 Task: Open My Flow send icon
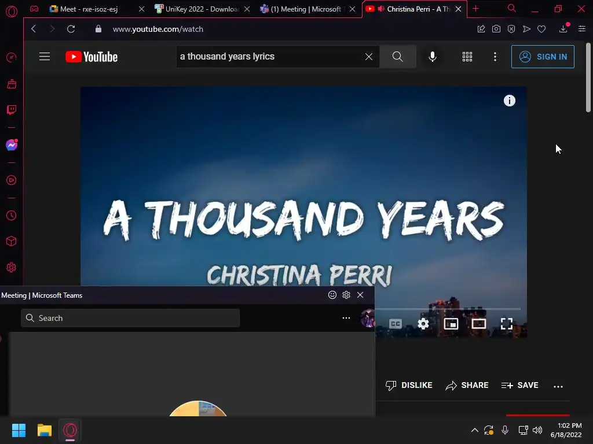(x=526, y=29)
